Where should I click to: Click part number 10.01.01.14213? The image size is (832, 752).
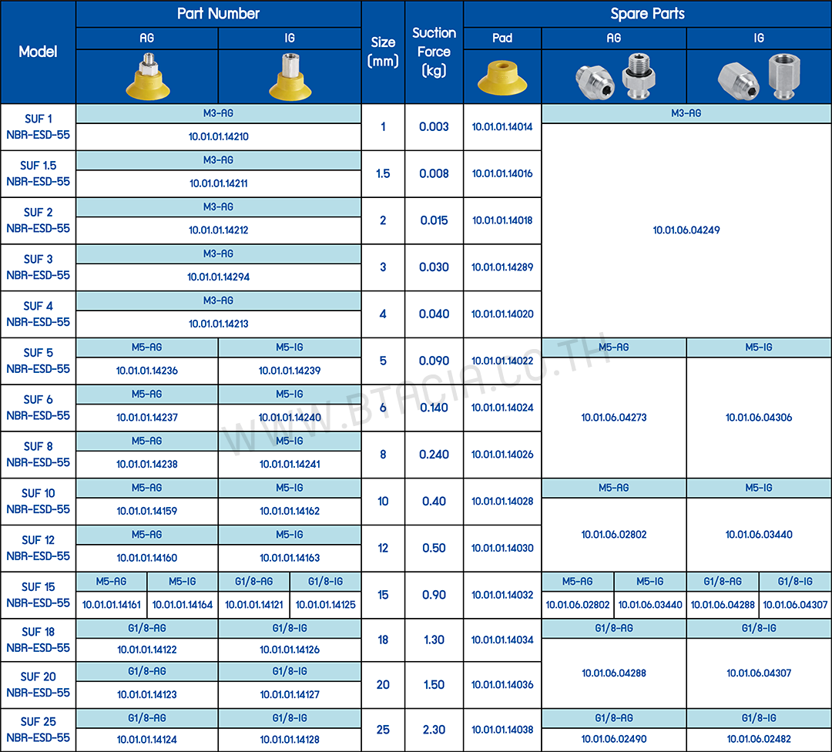219,323
